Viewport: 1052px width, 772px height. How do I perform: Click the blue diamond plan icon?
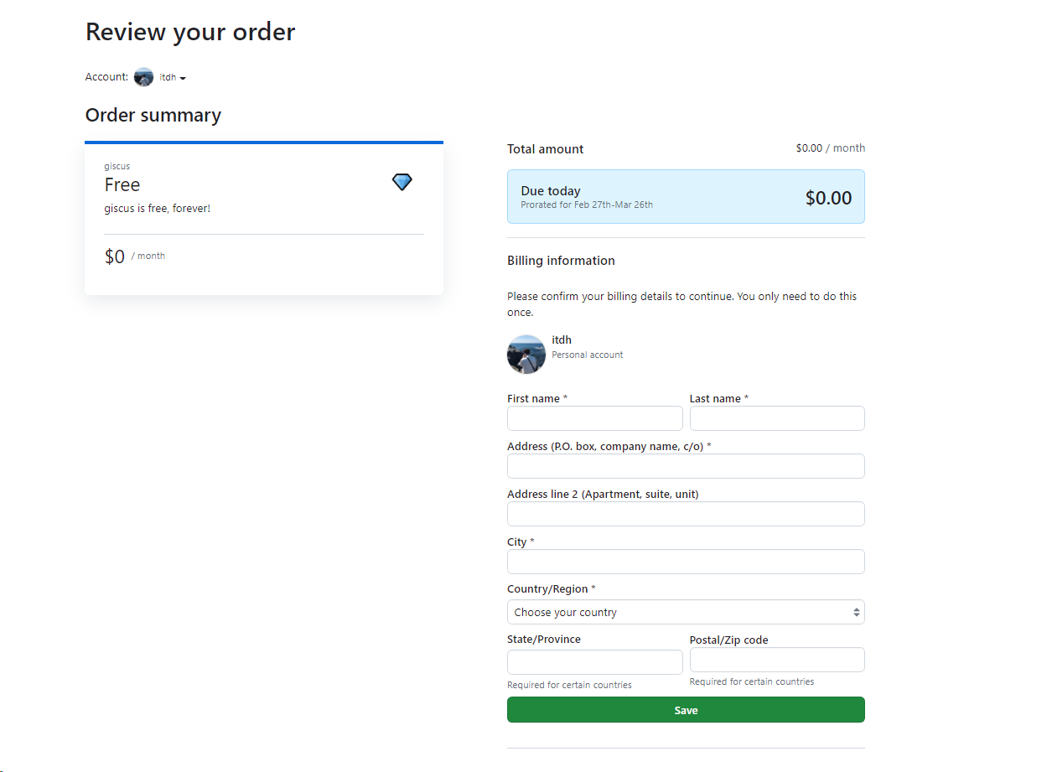402,182
